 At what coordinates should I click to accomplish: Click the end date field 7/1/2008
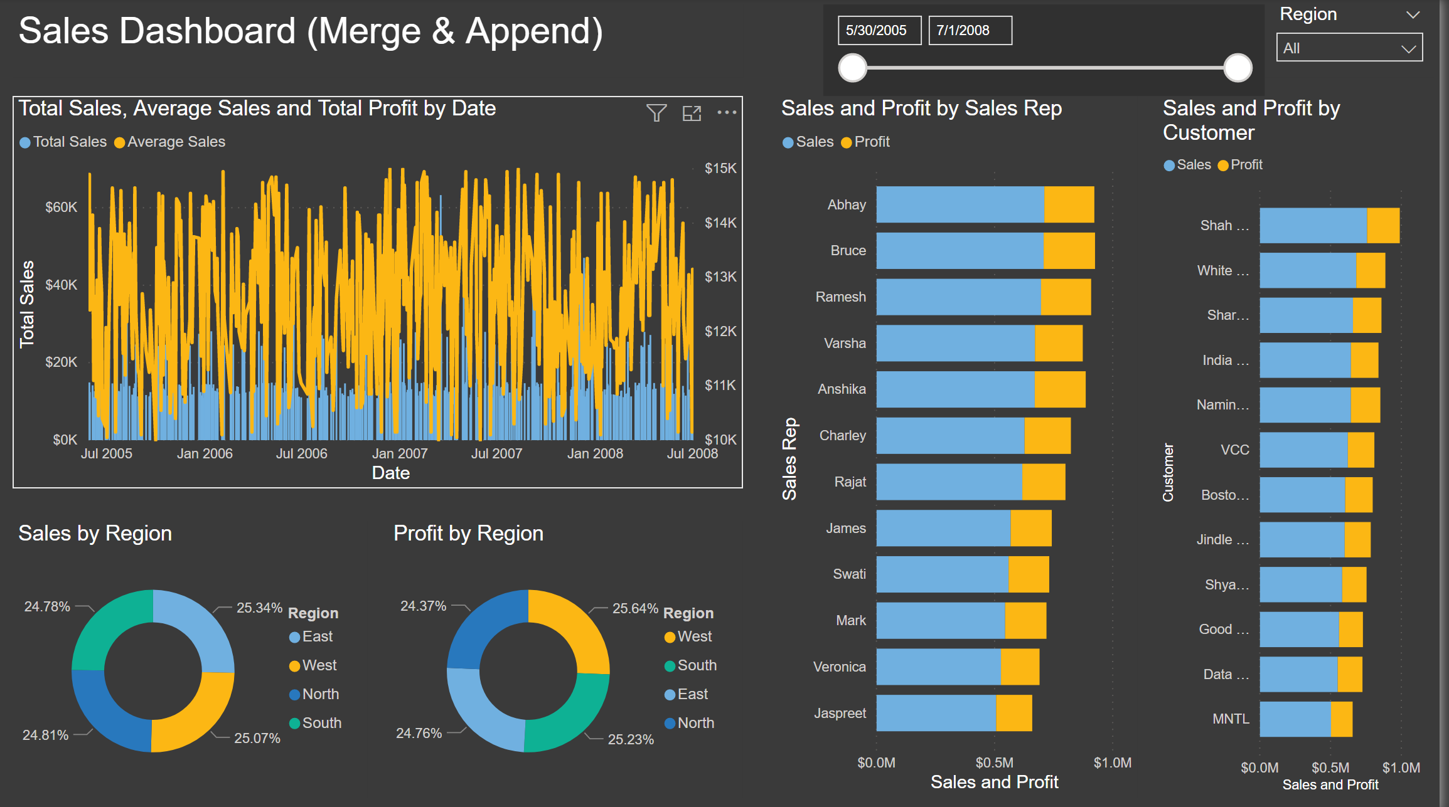[x=970, y=30]
